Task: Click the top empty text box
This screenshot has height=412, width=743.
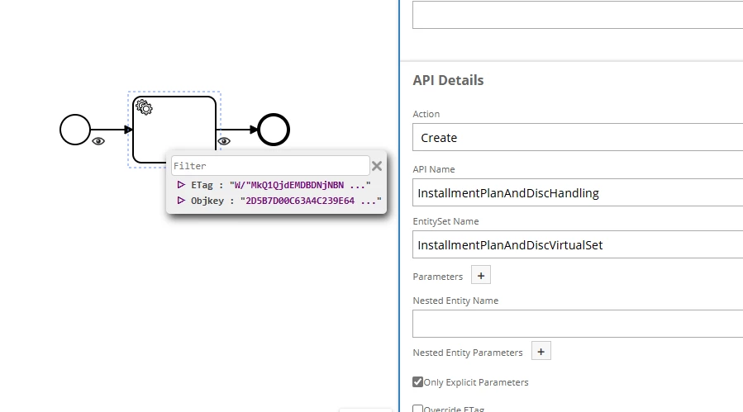Action: coord(578,15)
